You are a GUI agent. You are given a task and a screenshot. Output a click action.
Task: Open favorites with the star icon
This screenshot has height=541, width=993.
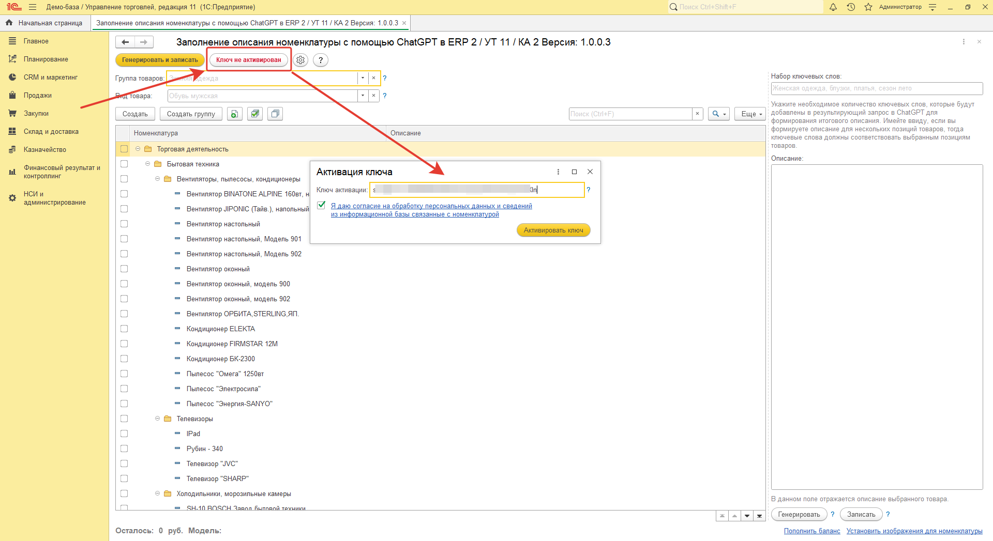pyautogui.click(x=868, y=7)
